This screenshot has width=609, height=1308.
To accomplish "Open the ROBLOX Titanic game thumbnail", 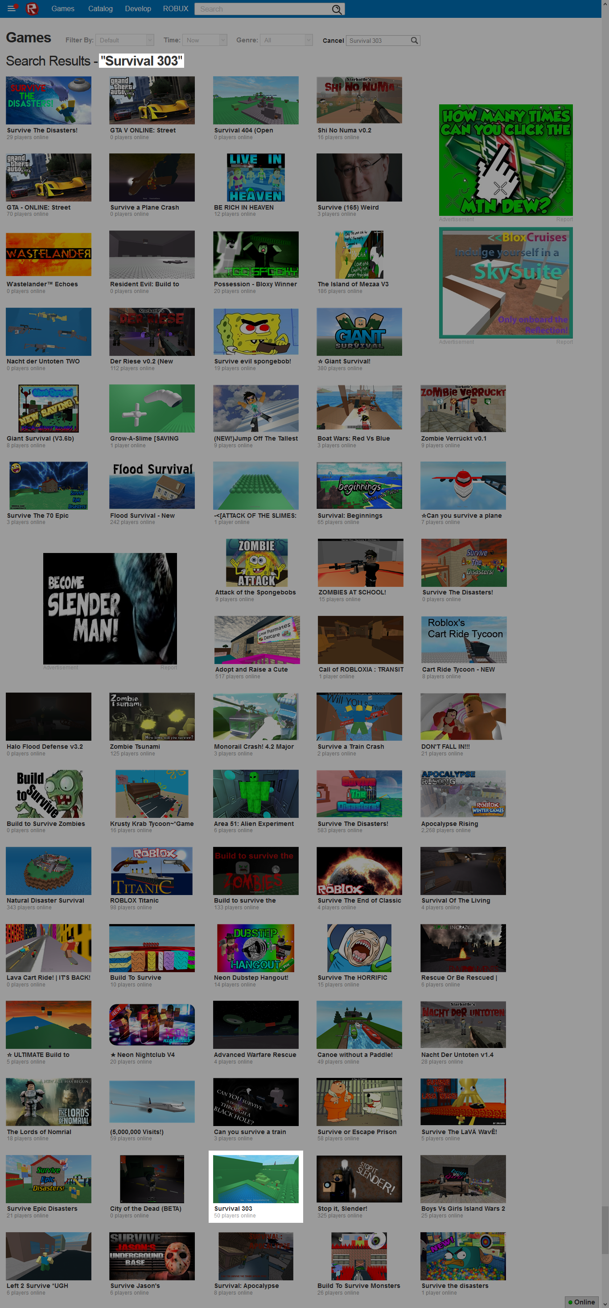I will (x=152, y=871).
